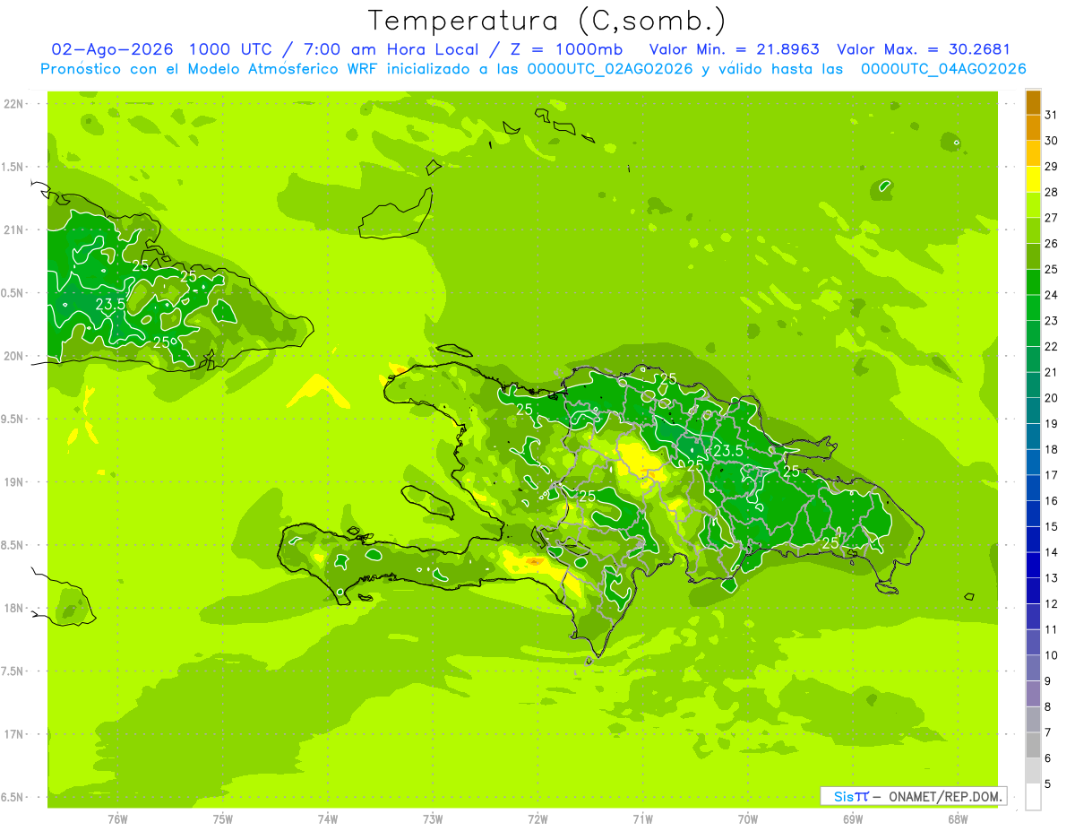Click the "75W" longitude label

click(223, 818)
